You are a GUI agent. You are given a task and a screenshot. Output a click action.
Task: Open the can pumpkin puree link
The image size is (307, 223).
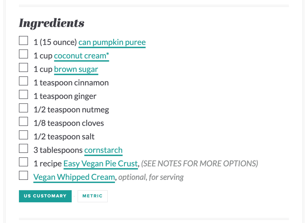coord(112,42)
